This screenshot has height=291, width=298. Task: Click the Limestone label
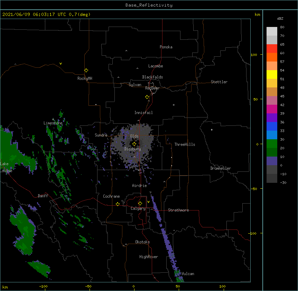53,123
